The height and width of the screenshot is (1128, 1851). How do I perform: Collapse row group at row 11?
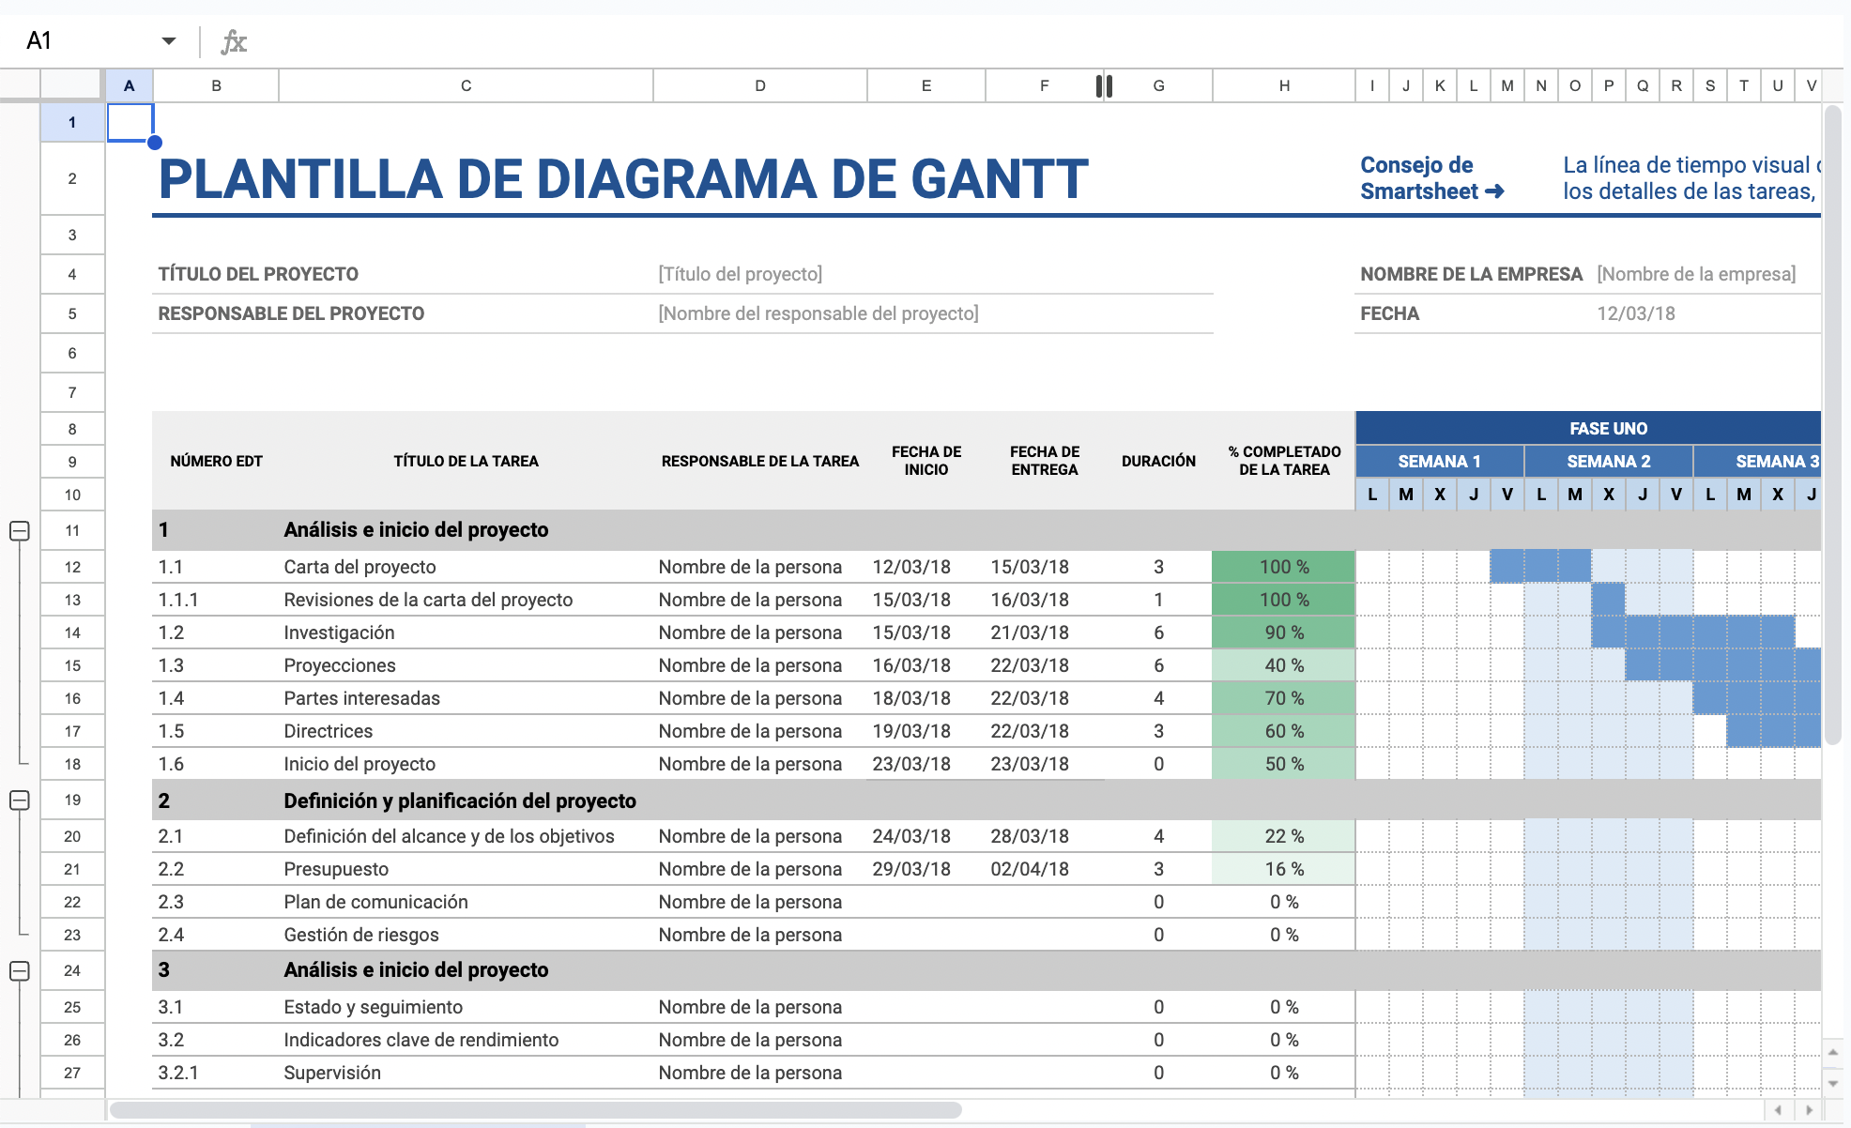19,531
